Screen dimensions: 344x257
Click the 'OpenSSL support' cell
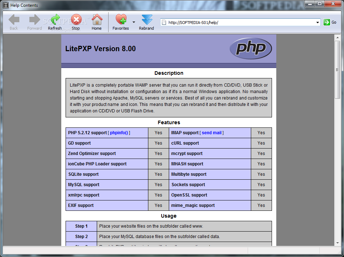pyautogui.click(x=210, y=195)
